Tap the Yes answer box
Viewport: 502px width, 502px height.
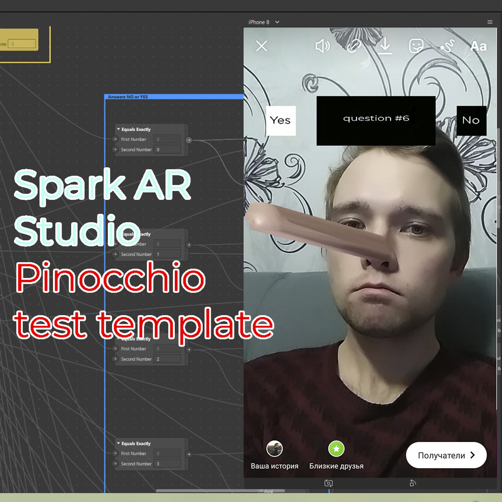pyautogui.click(x=280, y=120)
